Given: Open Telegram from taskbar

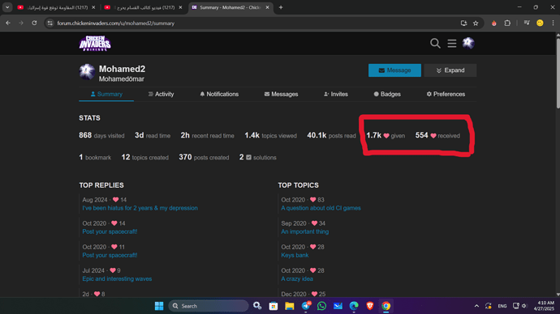Looking at the screenshot, I should coord(306,306).
